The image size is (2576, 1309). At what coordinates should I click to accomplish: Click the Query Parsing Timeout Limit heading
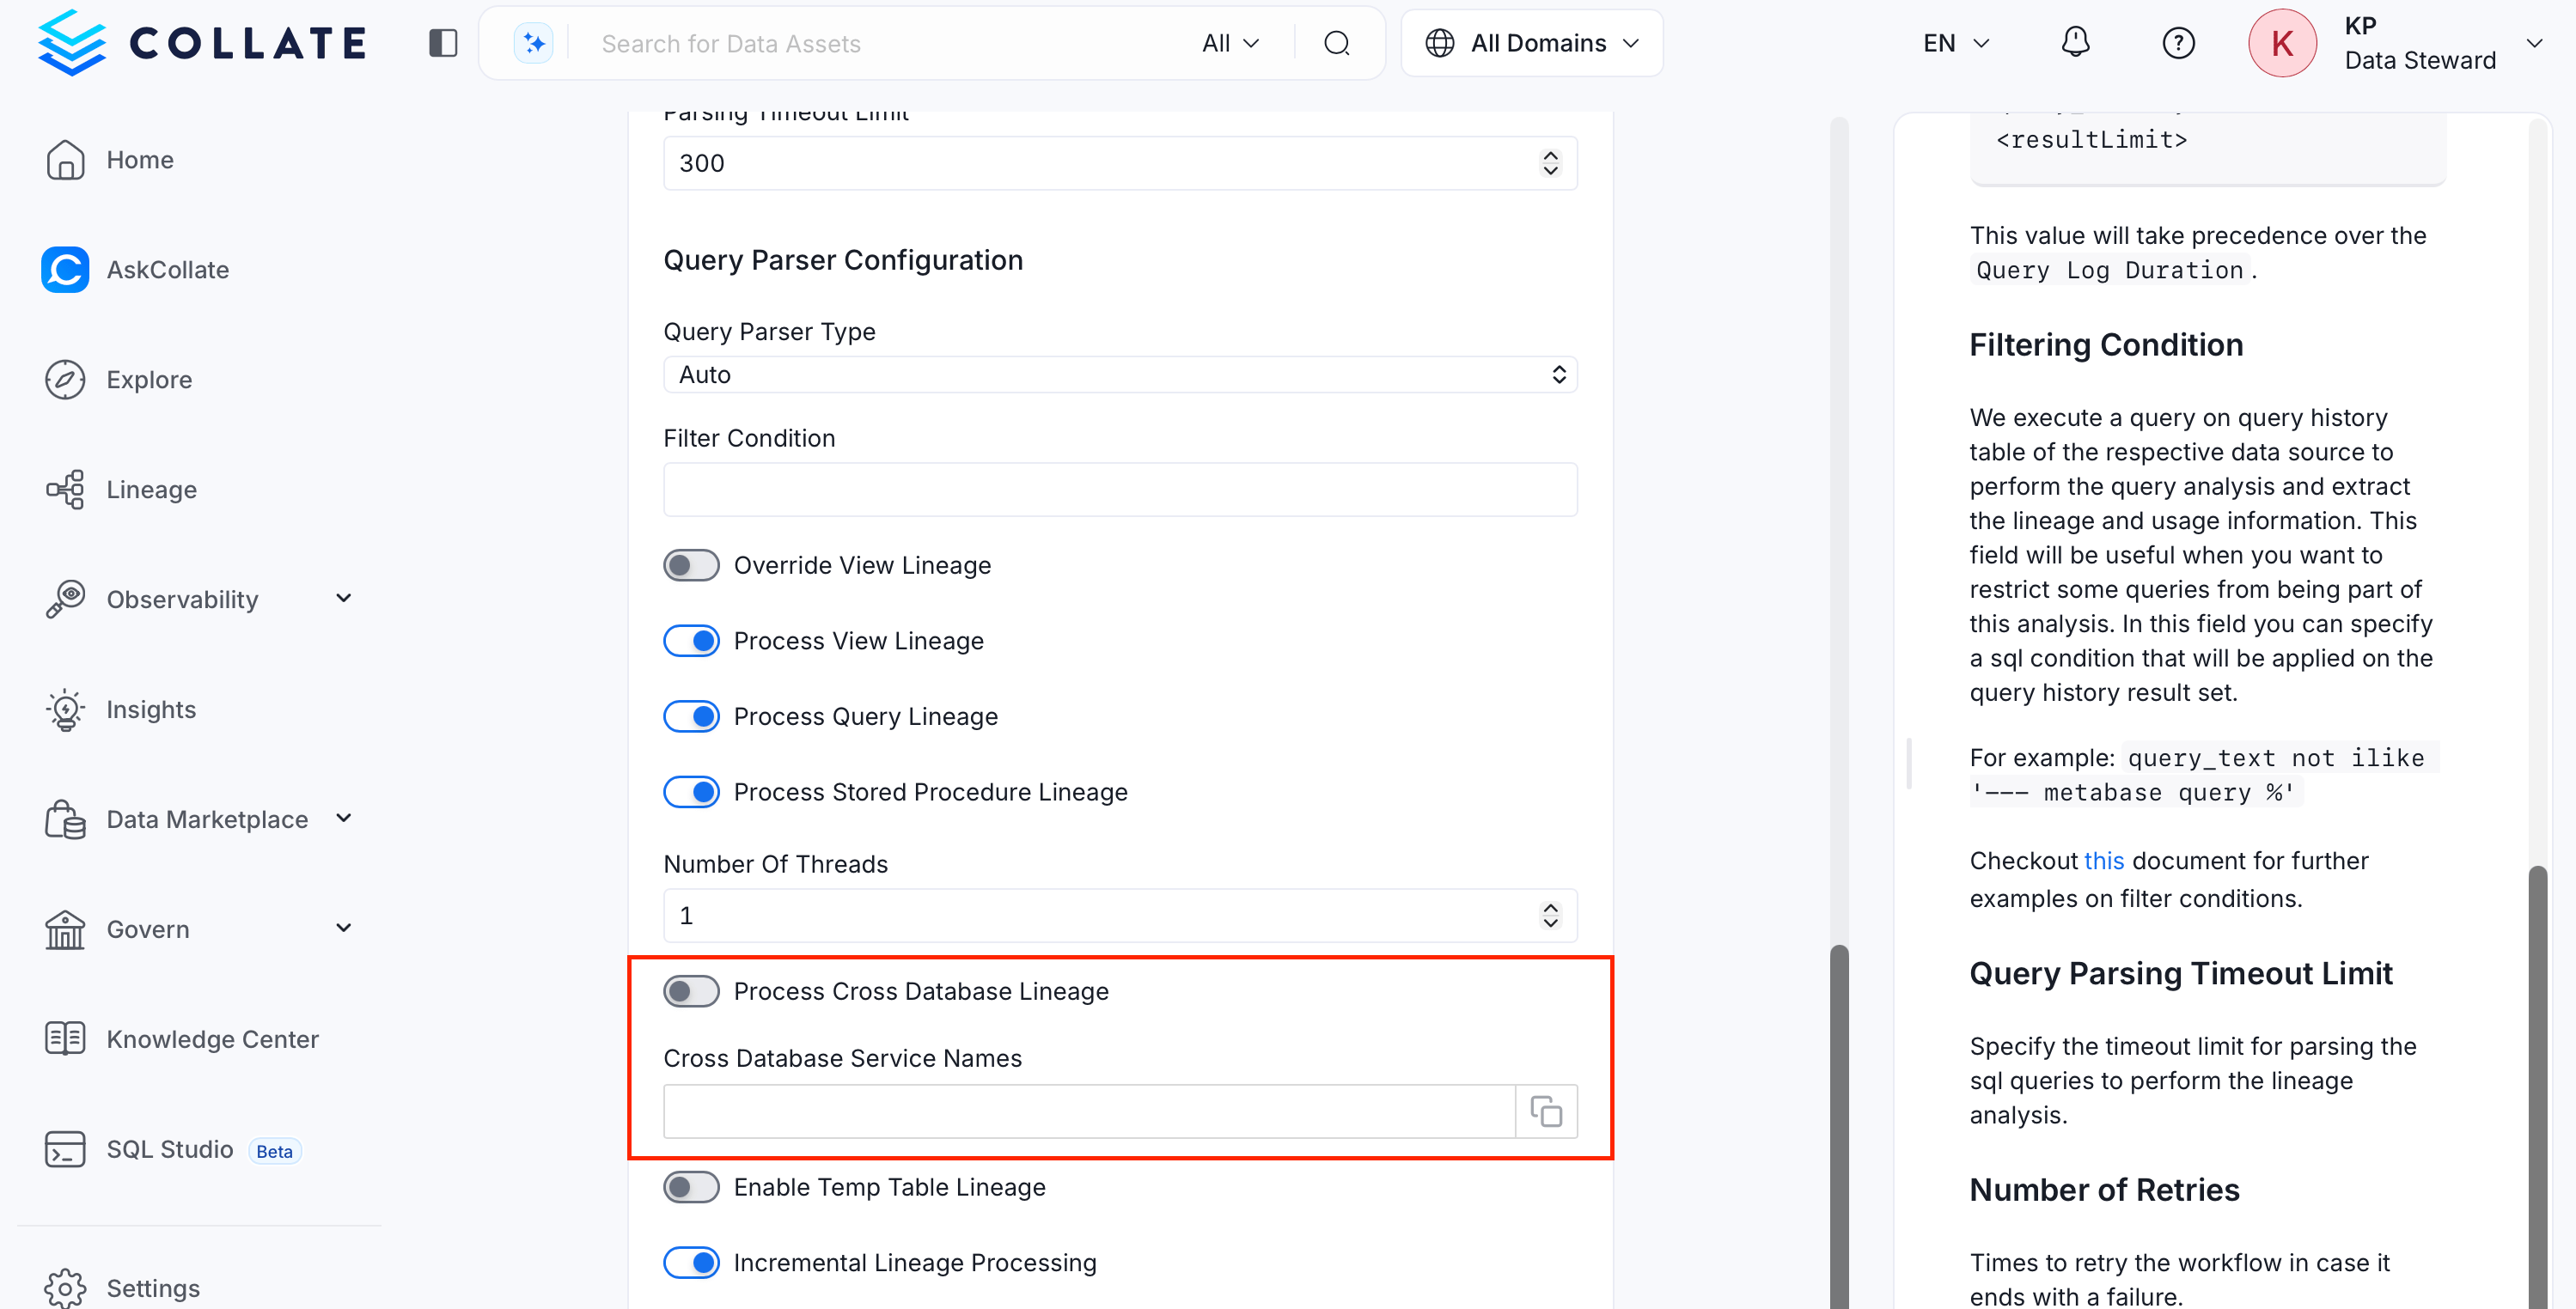coord(2181,974)
